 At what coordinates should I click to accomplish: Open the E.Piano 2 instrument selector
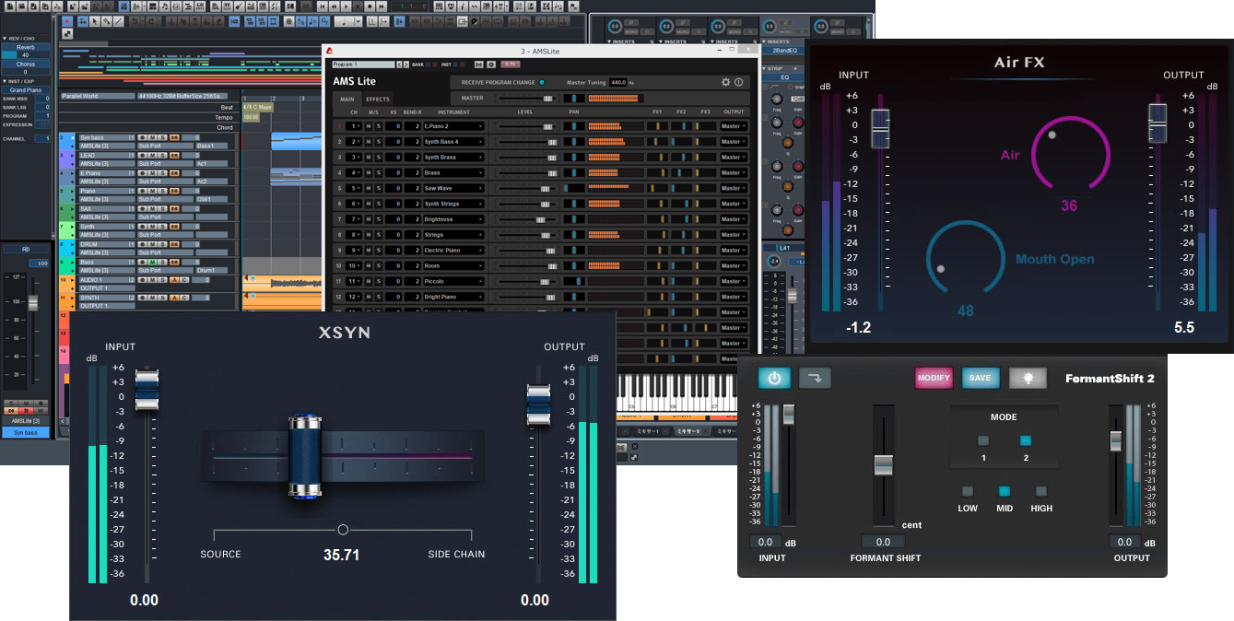pos(453,126)
